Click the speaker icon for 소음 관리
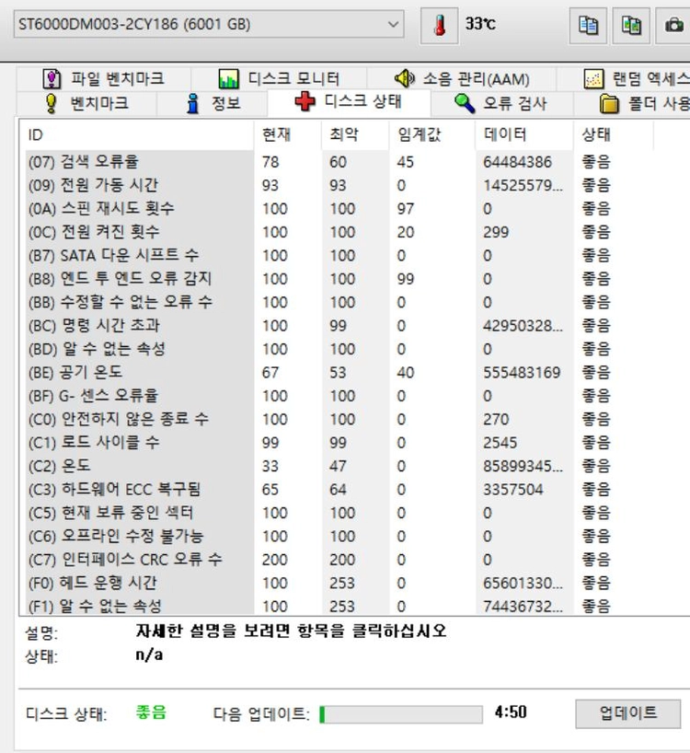The image size is (690, 753). 405,78
